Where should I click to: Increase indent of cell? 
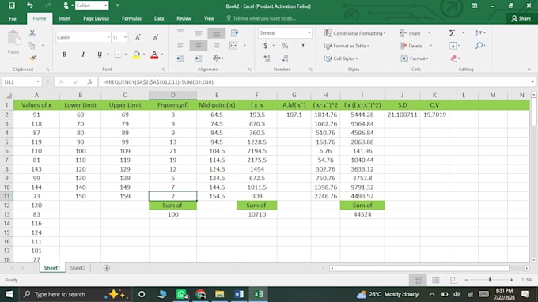pos(198,59)
